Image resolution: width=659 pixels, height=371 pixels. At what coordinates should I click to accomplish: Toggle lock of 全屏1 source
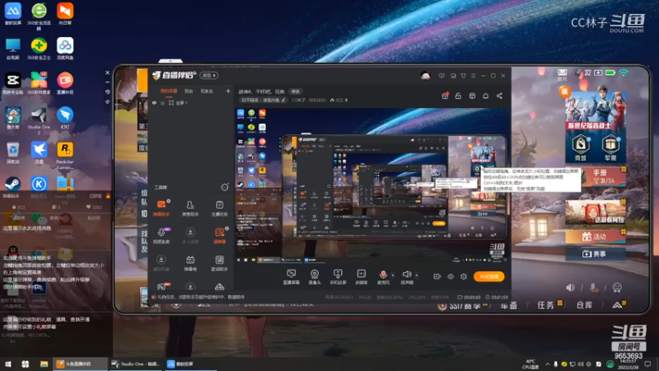coord(162,102)
